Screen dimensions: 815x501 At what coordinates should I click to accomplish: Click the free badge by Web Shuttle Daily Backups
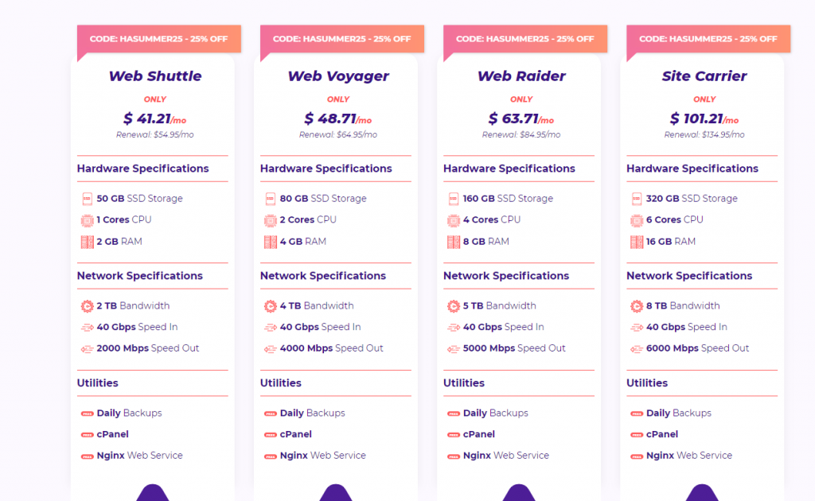click(x=88, y=414)
